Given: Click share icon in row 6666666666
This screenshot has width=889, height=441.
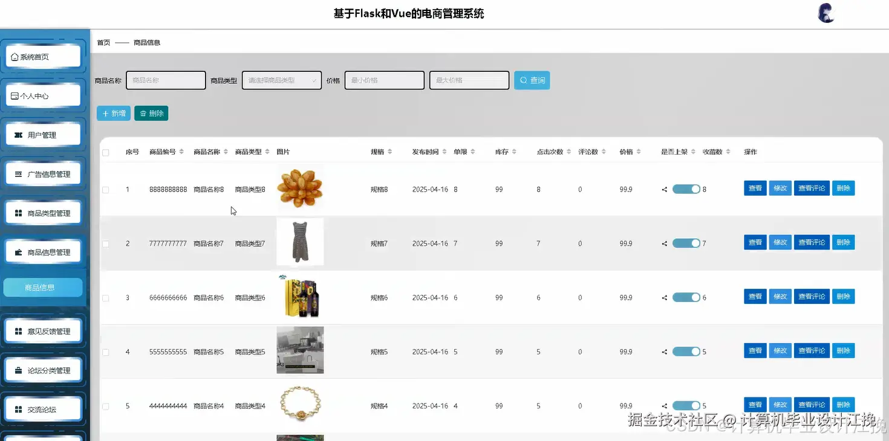Looking at the screenshot, I should click(665, 298).
